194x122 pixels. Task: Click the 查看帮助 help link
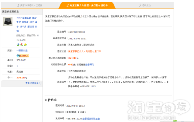(x=90, y=65)
